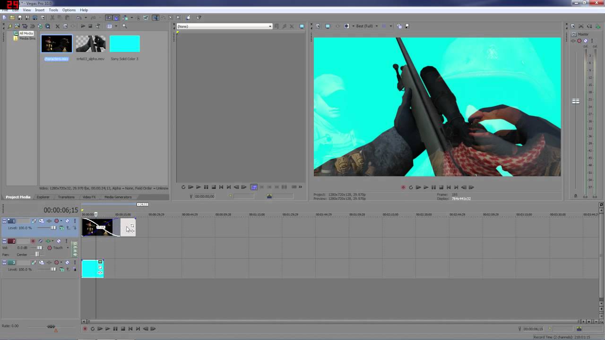
Task: Start preview in Project Media toolbar
Action: click(83, 26)
